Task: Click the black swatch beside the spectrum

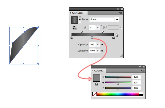Action: point(141,95)
